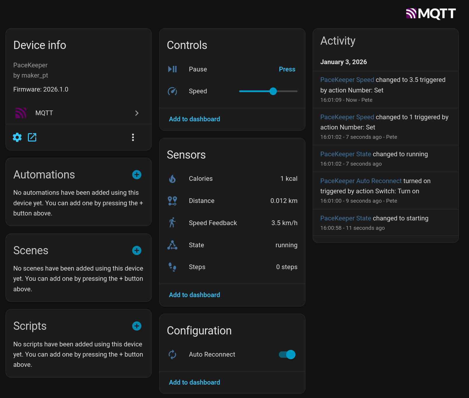
Task: Add Sensors card to dashboard
Action: [x=194, y=295]
